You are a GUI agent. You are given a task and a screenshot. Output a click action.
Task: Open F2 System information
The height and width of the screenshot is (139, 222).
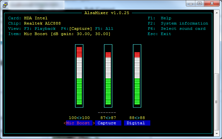[x=178, y=24]
